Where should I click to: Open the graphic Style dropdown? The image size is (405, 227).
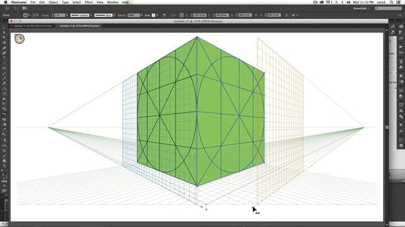(157, 15)
